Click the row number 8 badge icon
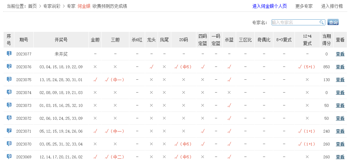Image resolution: width=354 pixels, height=163 pixels. click(x=9, y=144)
